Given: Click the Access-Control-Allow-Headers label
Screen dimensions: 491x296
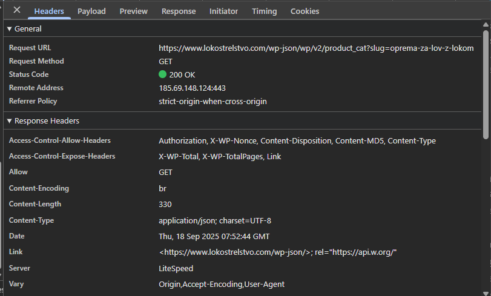Looking at the screenshot, I should pyautogui.click(x=60, y=140).
